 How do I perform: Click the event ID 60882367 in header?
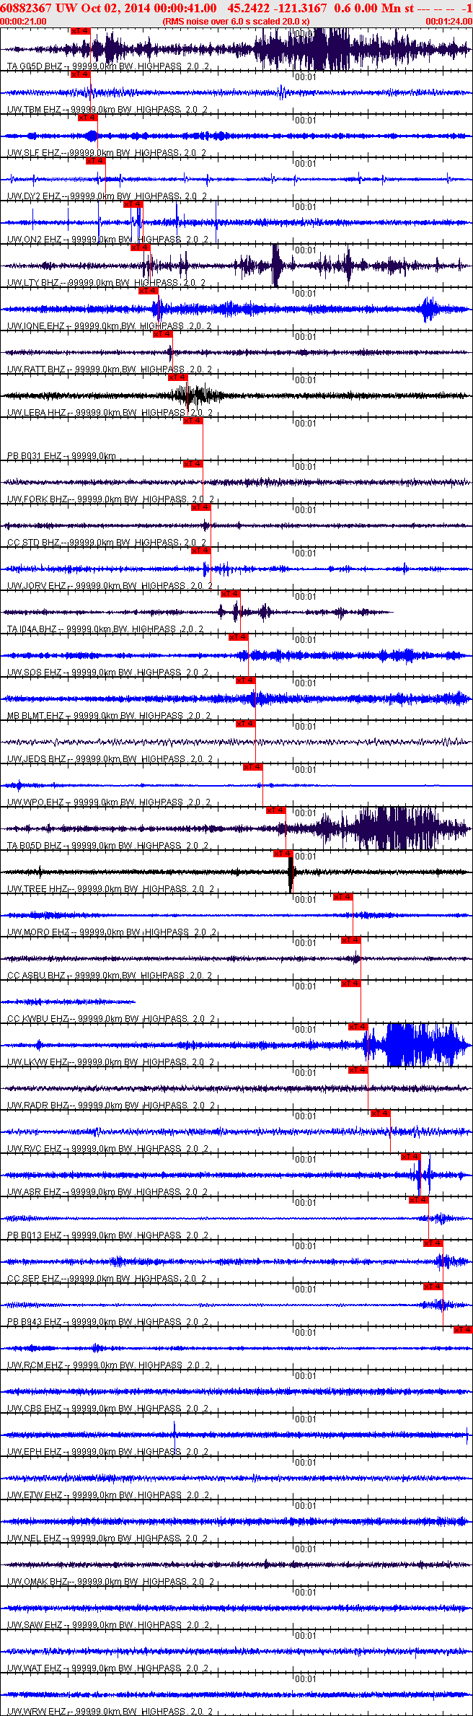coord(23,8)
